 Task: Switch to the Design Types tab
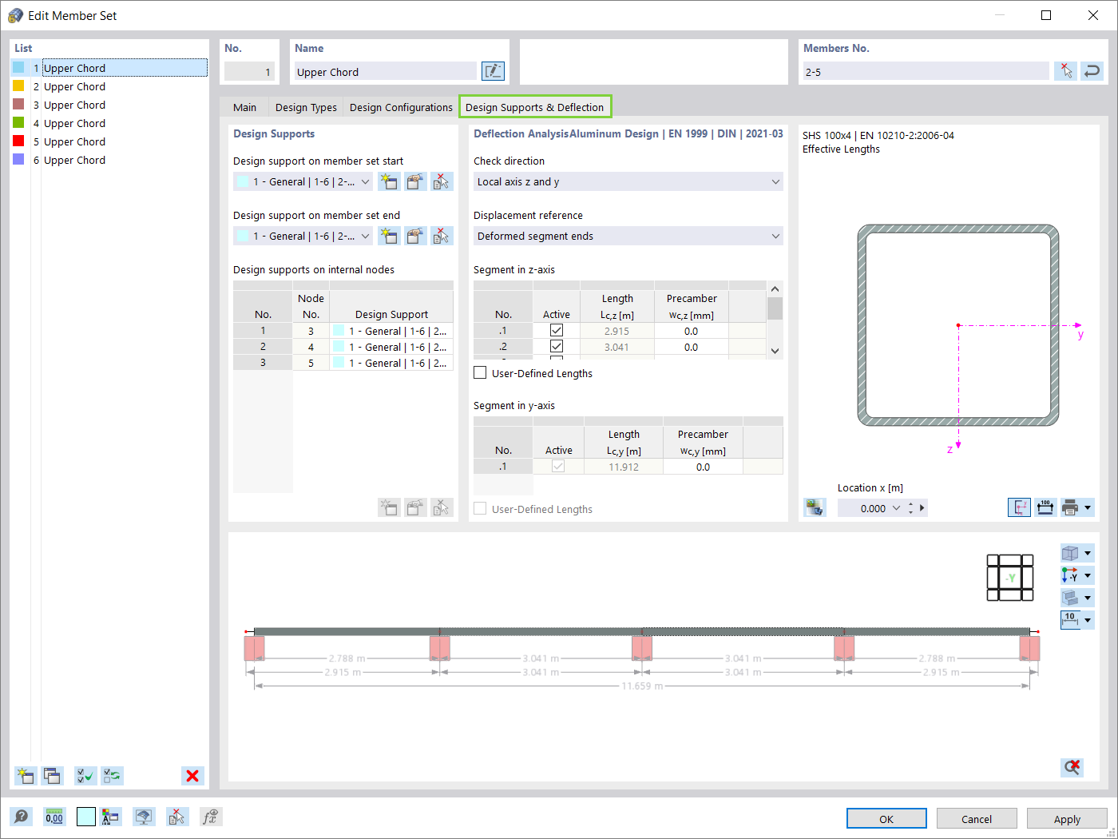click(306, 107)
